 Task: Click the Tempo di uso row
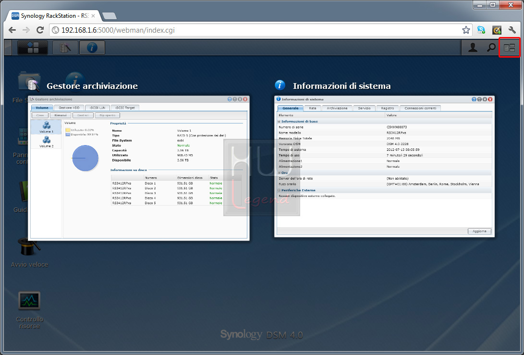click(x=385, y=156)
